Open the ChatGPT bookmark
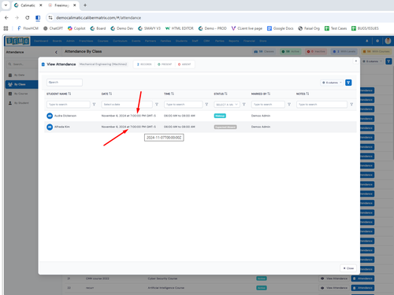Screen dimensions: 394x295 [53, 28]
